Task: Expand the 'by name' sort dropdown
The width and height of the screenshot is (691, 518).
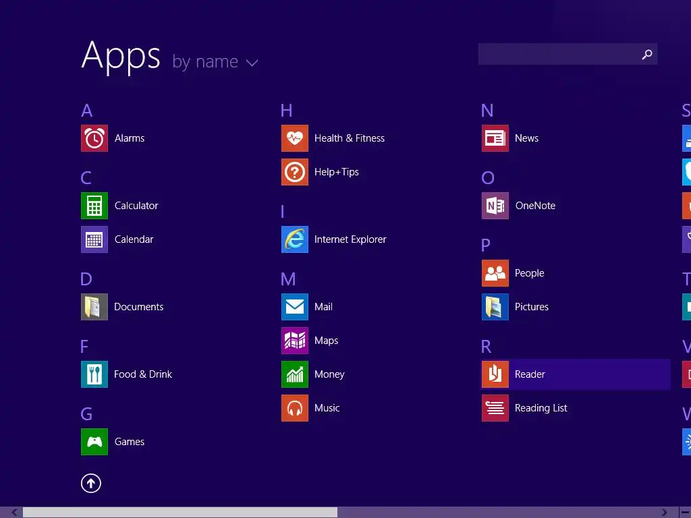Action: pos(215,62)
